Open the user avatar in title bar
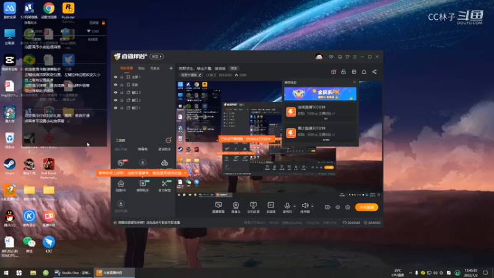The height and width of the screenshot is (278, 494). point(319,57)
